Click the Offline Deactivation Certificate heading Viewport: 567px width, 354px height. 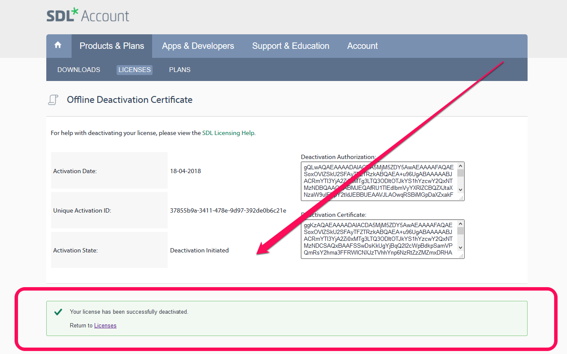129,100
